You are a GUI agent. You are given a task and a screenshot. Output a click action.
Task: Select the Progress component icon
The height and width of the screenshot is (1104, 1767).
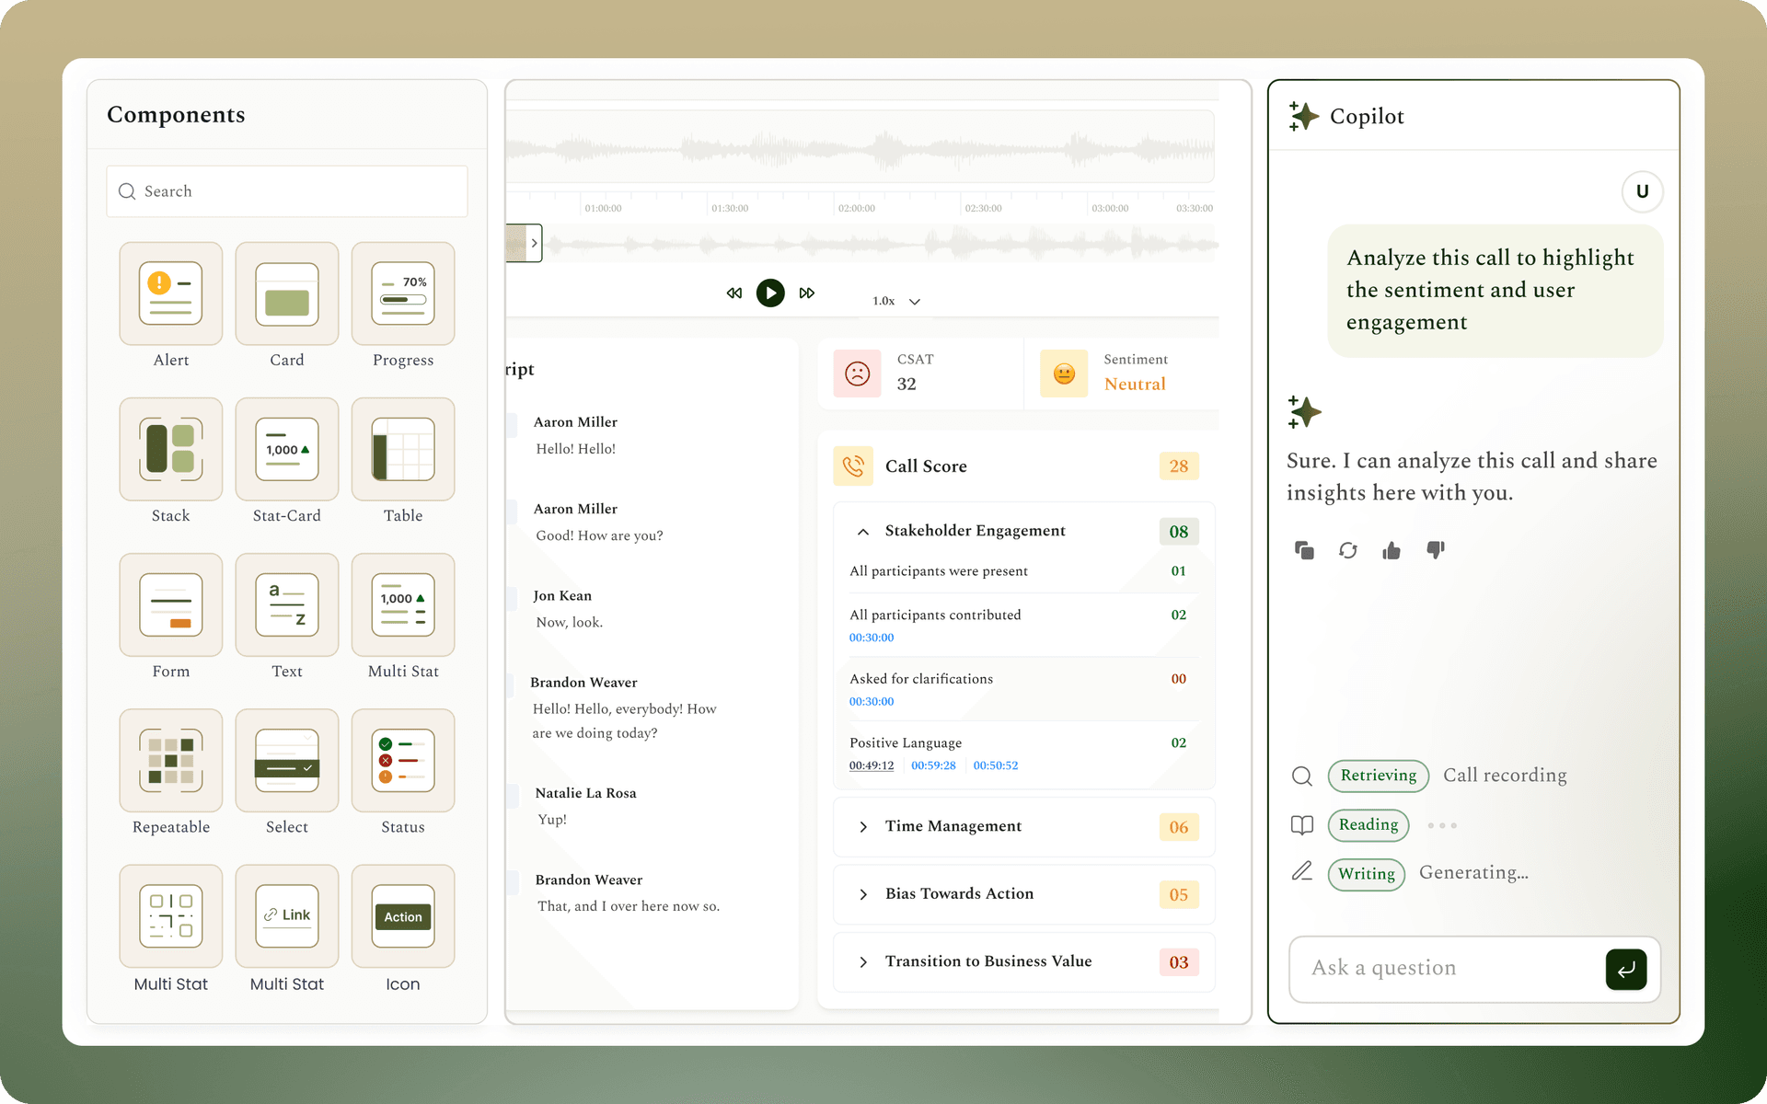pyautogui.click(x=403, y=293)
